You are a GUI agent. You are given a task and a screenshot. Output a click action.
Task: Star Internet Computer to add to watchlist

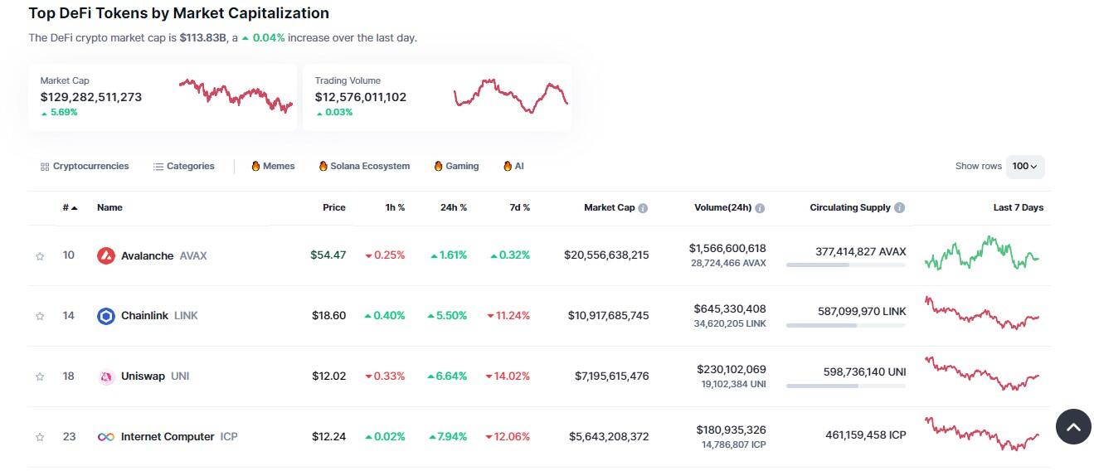40,437
